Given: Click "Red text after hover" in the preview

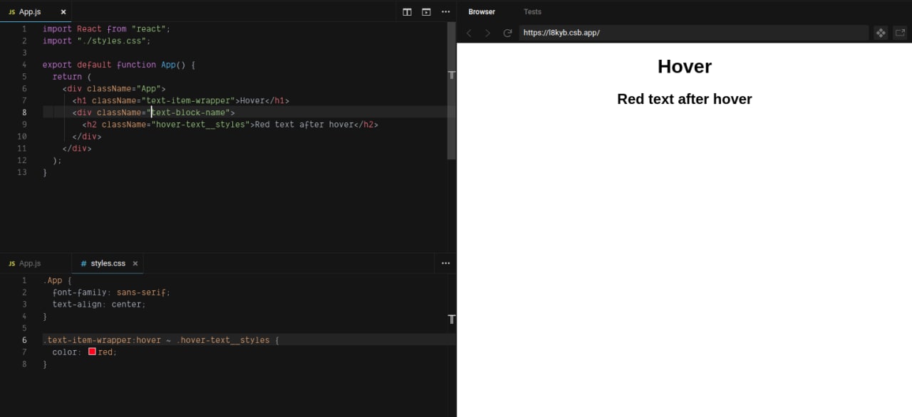Looking at the screenshot, I should 684,99.
